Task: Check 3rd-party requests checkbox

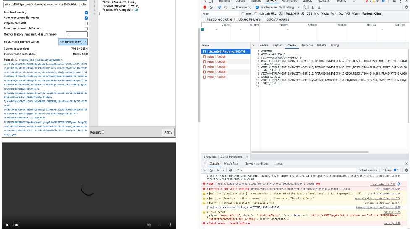Action: [264, 20]
